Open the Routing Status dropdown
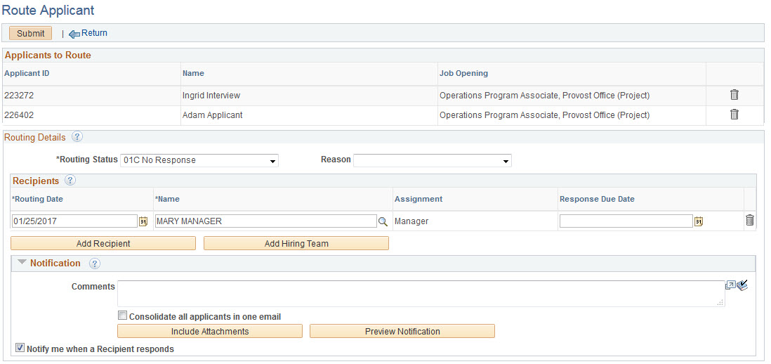 pyautogui.click(x=199, y=160)
